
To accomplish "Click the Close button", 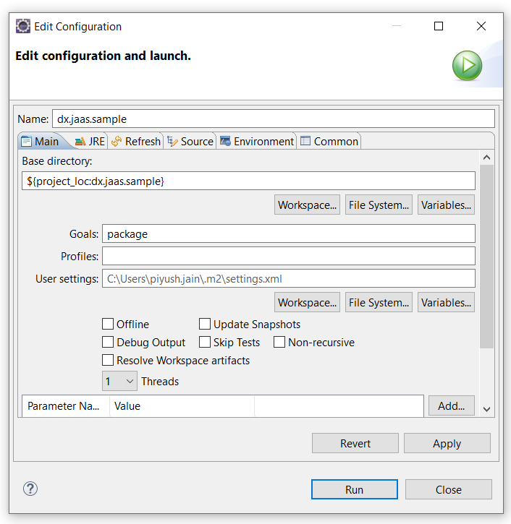I will tap(449, 489).
